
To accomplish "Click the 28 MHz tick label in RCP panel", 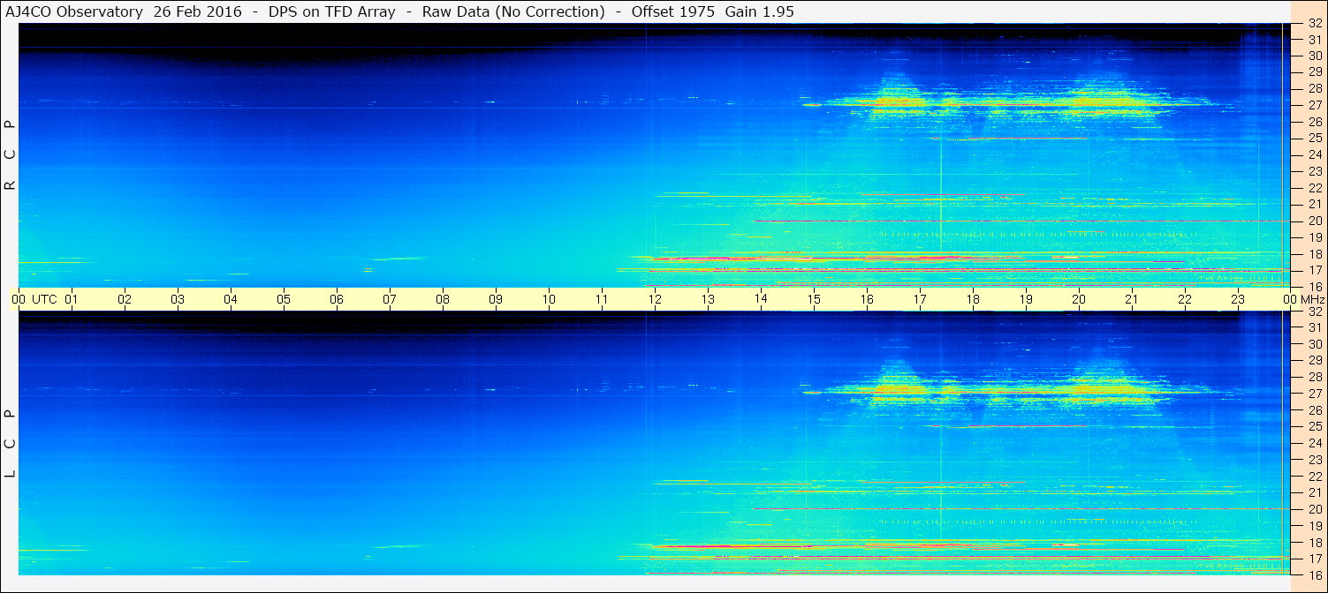I will pyautogui.click(x=1315, y=89).
